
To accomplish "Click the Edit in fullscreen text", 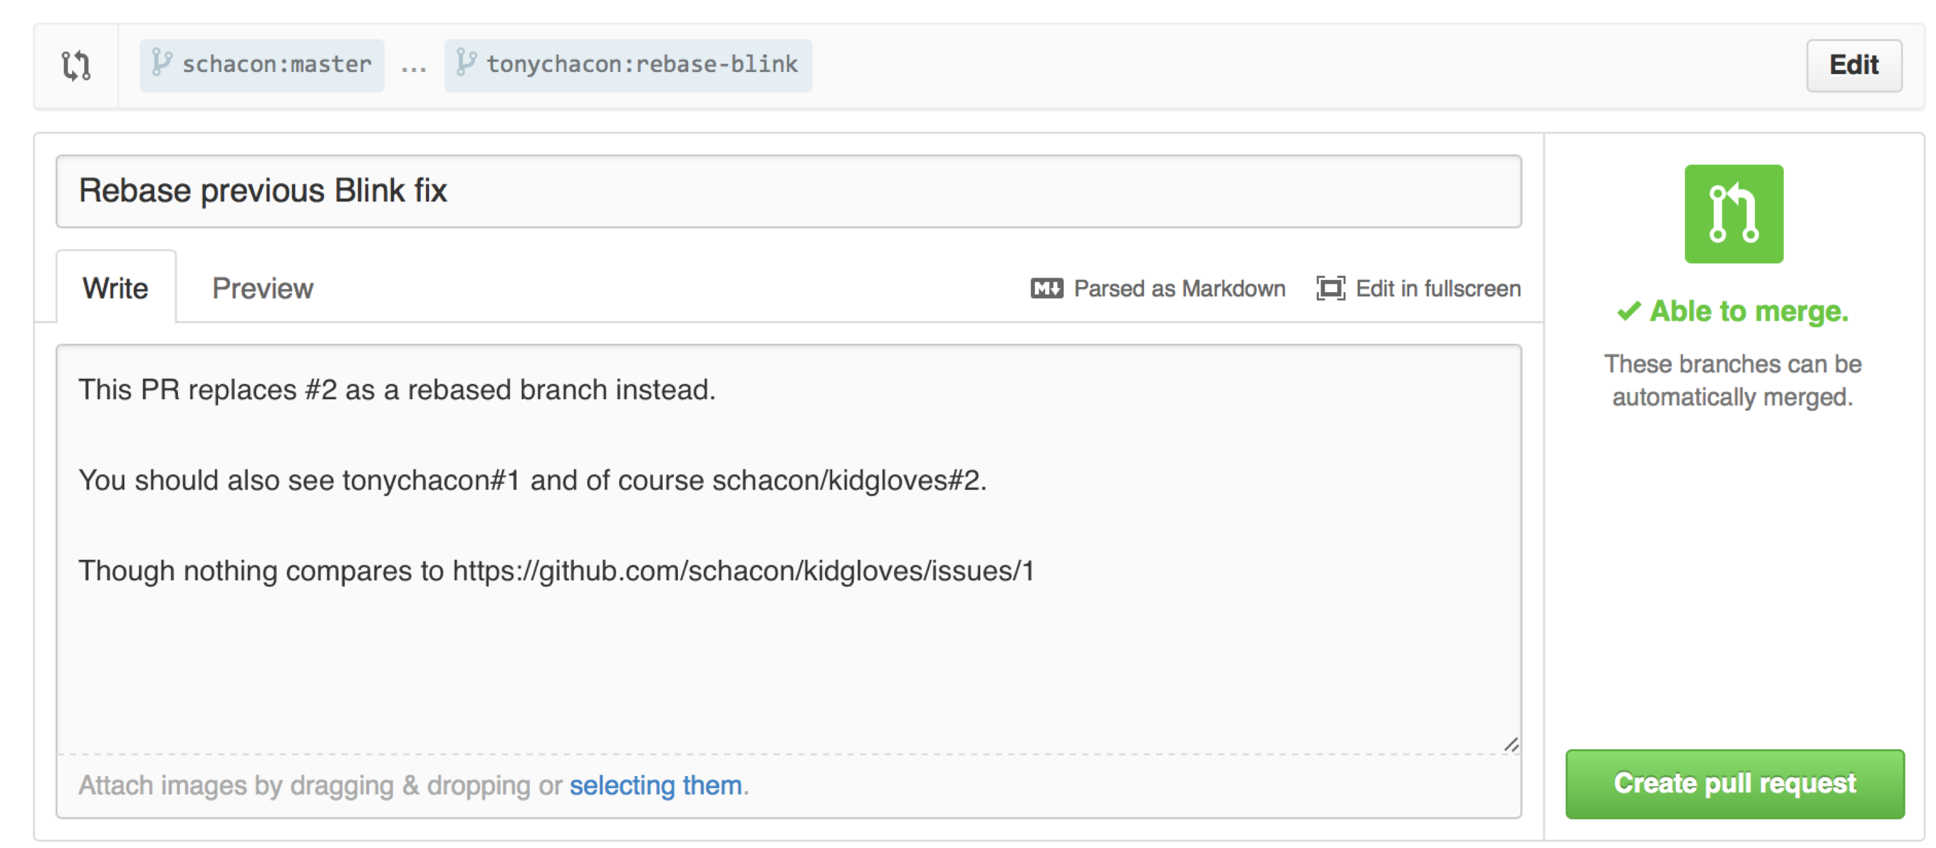I will pos(1438,289).
